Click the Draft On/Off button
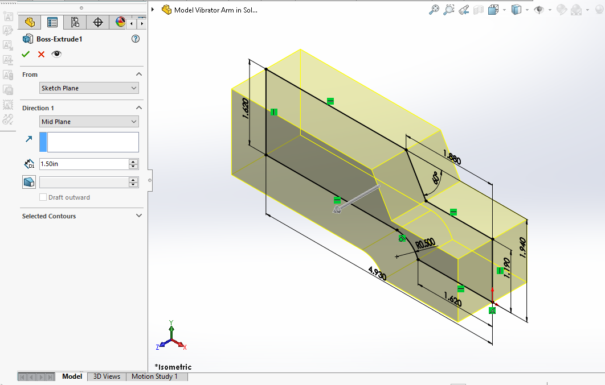Screen dimensions: 605x385 pos(29,182)
